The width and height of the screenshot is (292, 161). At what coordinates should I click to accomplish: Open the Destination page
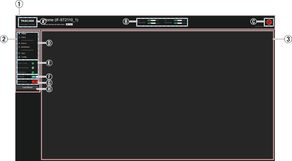pos(25,47)
